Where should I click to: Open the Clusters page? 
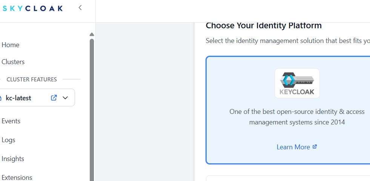(x=13, y=62)
